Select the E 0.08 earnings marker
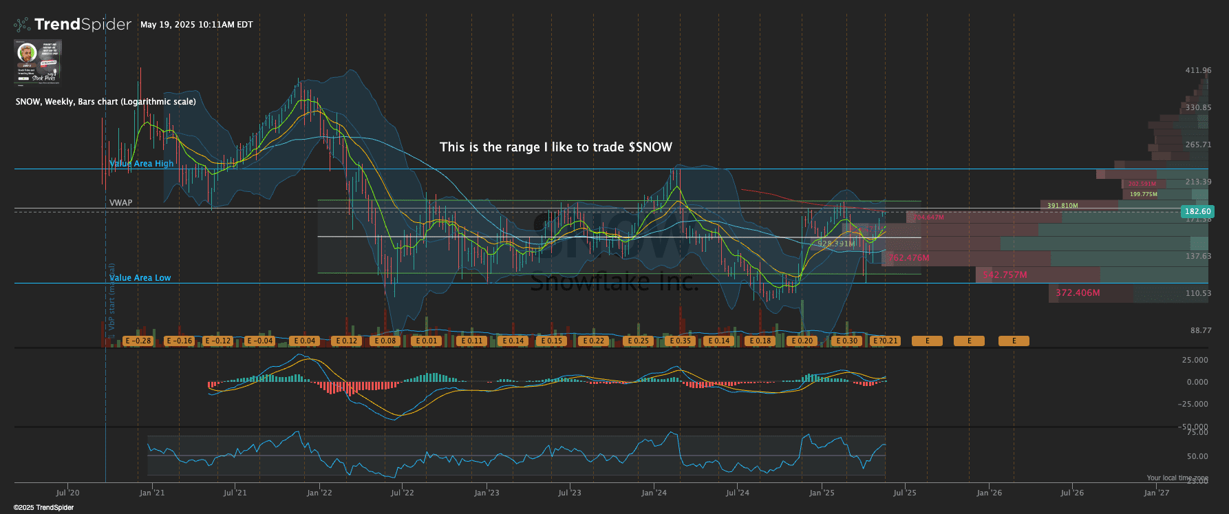Screen dimensions: 1229x514 [385, 341]
